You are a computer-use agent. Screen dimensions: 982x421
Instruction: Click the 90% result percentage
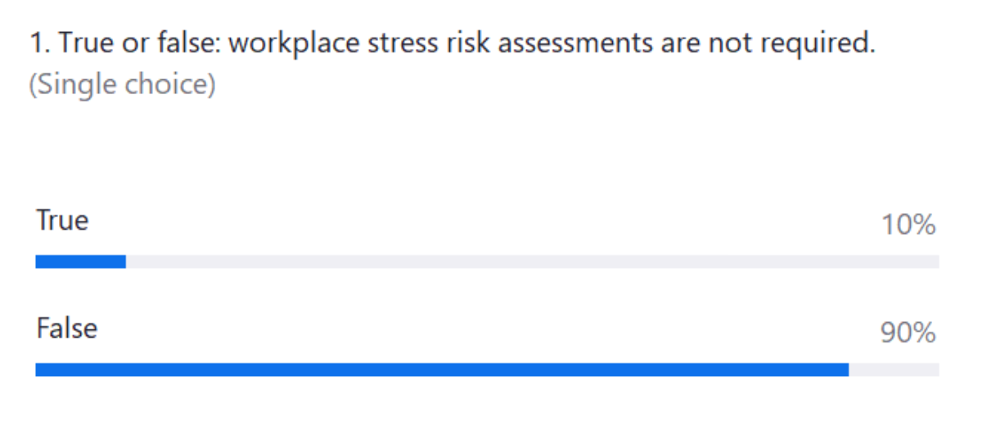tap(908, 333)
